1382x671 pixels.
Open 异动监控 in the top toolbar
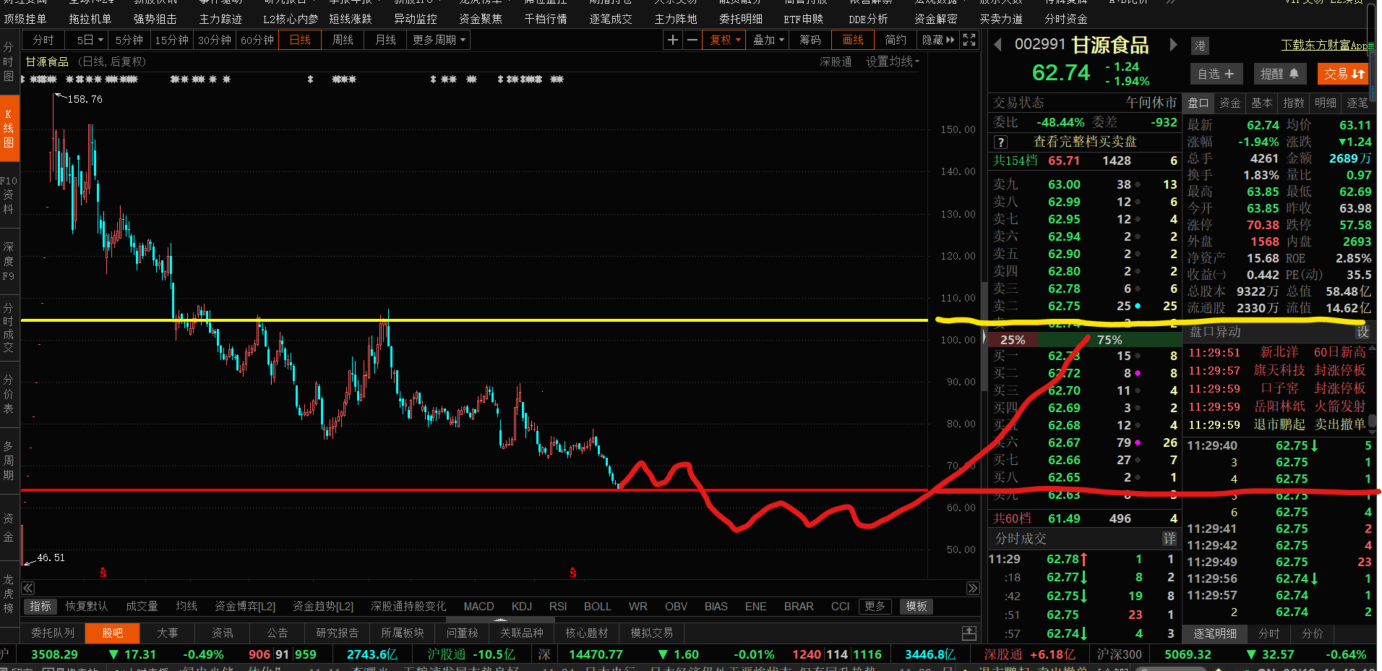(416, 19)
